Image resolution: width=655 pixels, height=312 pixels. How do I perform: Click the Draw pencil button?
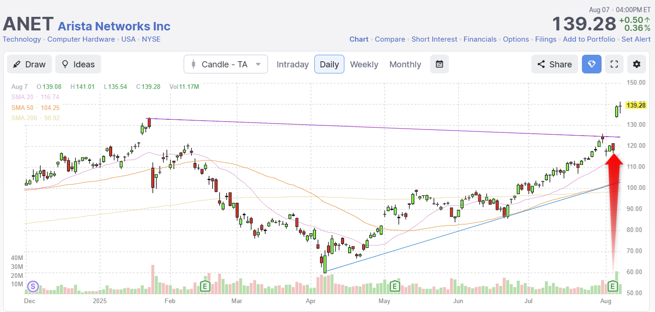click(x=29, y=65)
